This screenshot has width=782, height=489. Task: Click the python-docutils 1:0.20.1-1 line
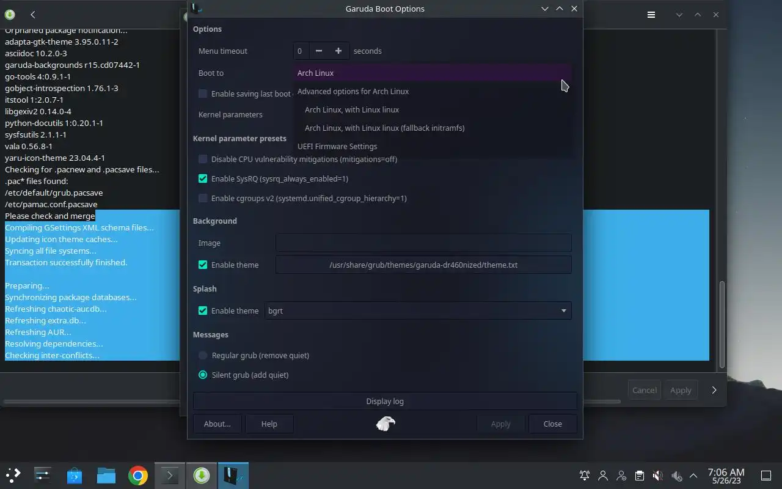[54, 123]
